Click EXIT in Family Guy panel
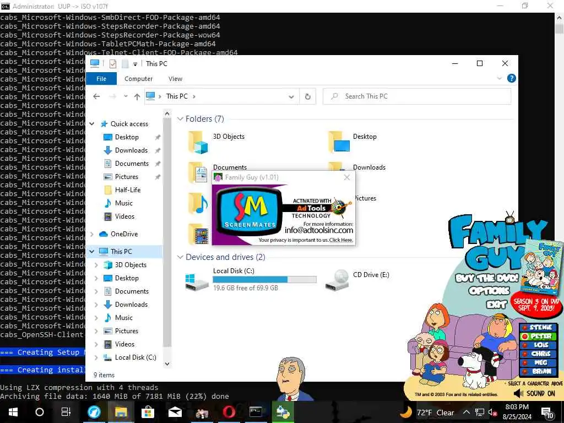The width and height of the screenshot is (564, 423). coord(496,305)
